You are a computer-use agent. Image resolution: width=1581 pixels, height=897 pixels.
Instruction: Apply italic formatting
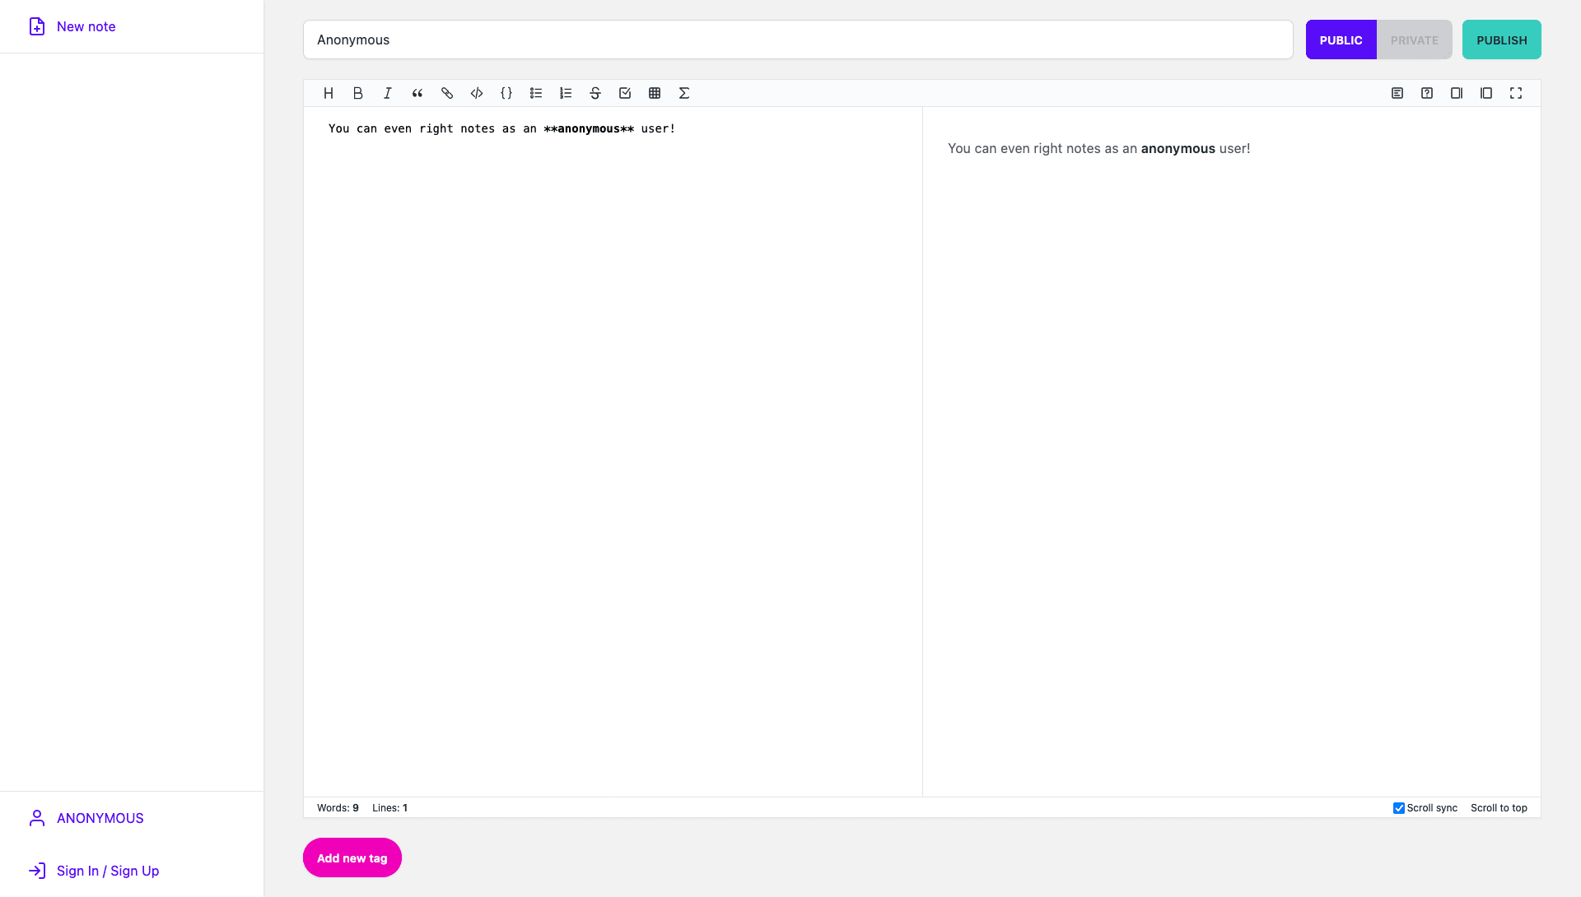pos(387,93)
